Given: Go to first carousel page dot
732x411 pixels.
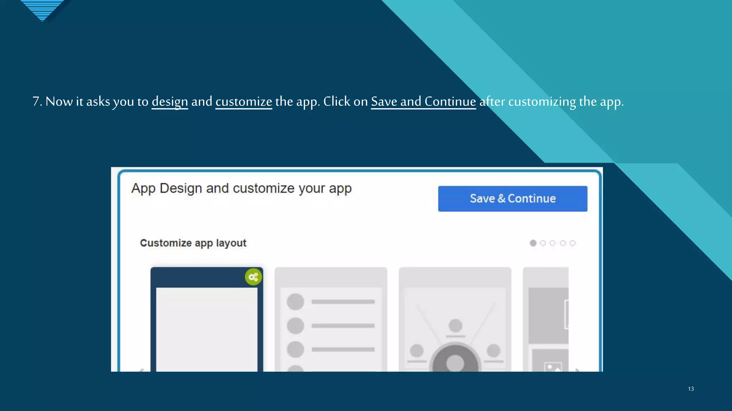Looking at the screenshot, I should click(x=533, y=243).
